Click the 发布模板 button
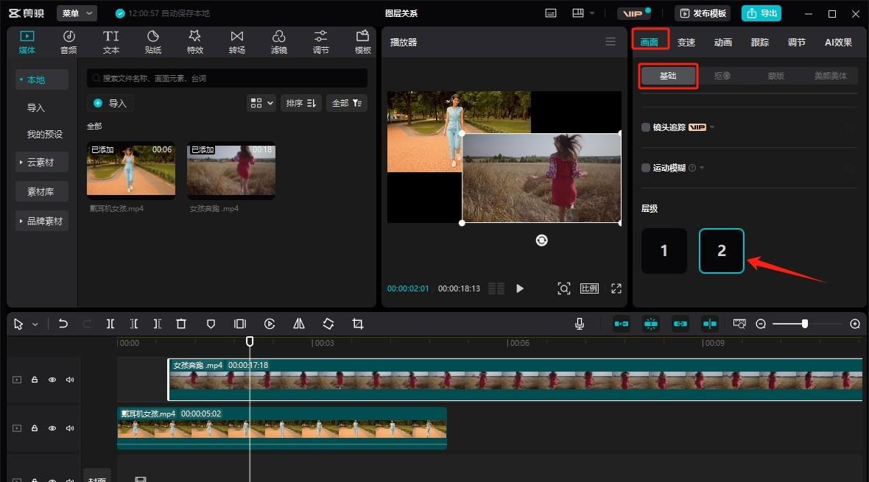The image size is (869, 482). pyautogui.click(x=703, y=13)
